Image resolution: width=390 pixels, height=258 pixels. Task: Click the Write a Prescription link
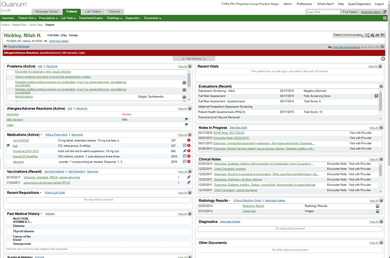(x=56, y=134)
